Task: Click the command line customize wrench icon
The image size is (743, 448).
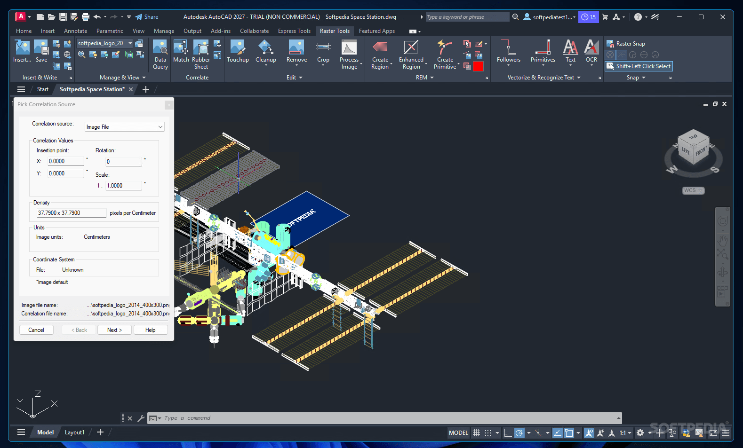Action: (x=141, y=418)
